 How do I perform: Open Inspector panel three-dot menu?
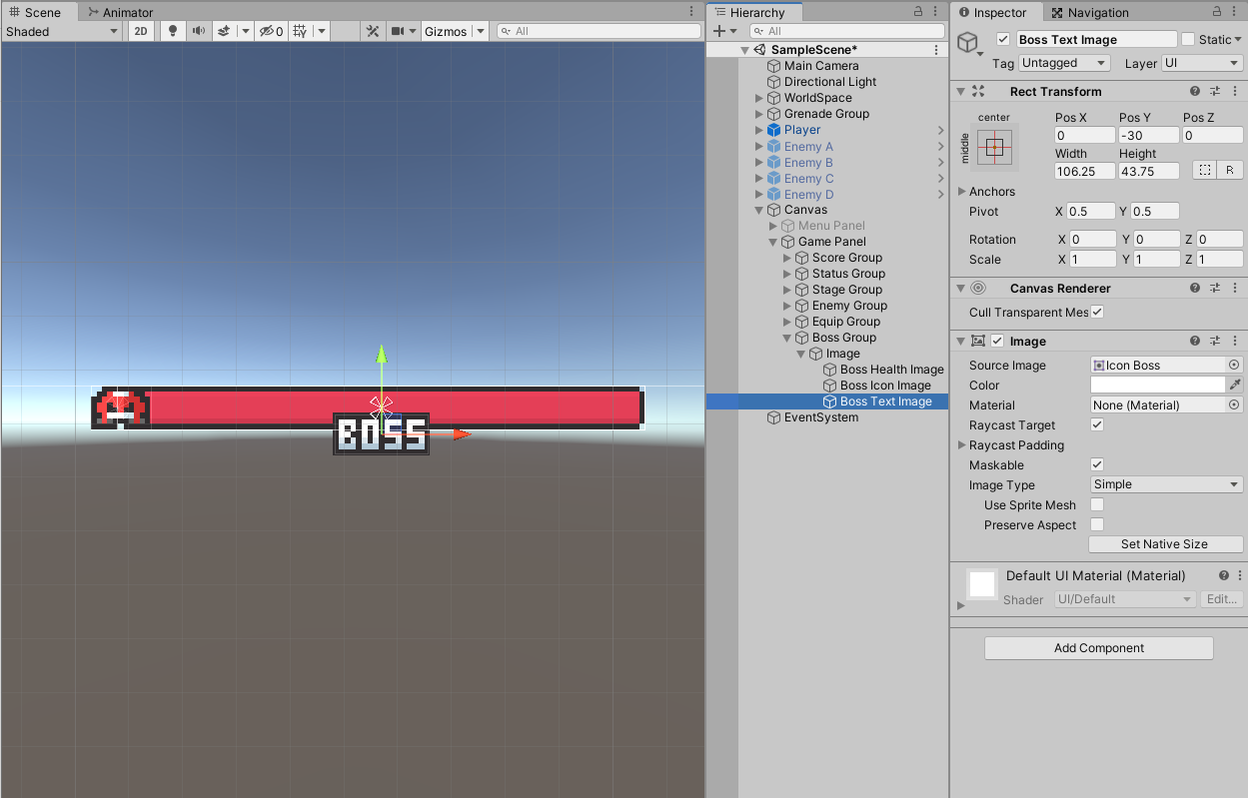pyautogui.click(x=1236, y=12)
